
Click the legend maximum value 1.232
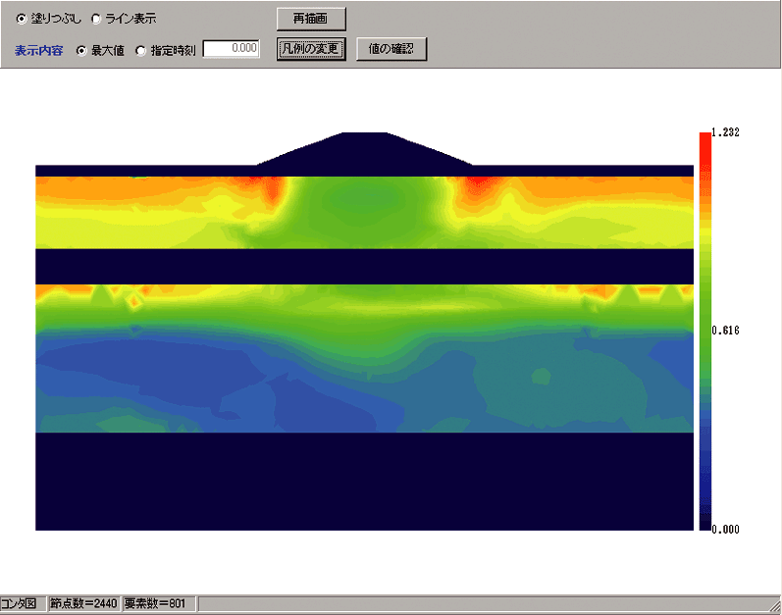coord(725,132)
